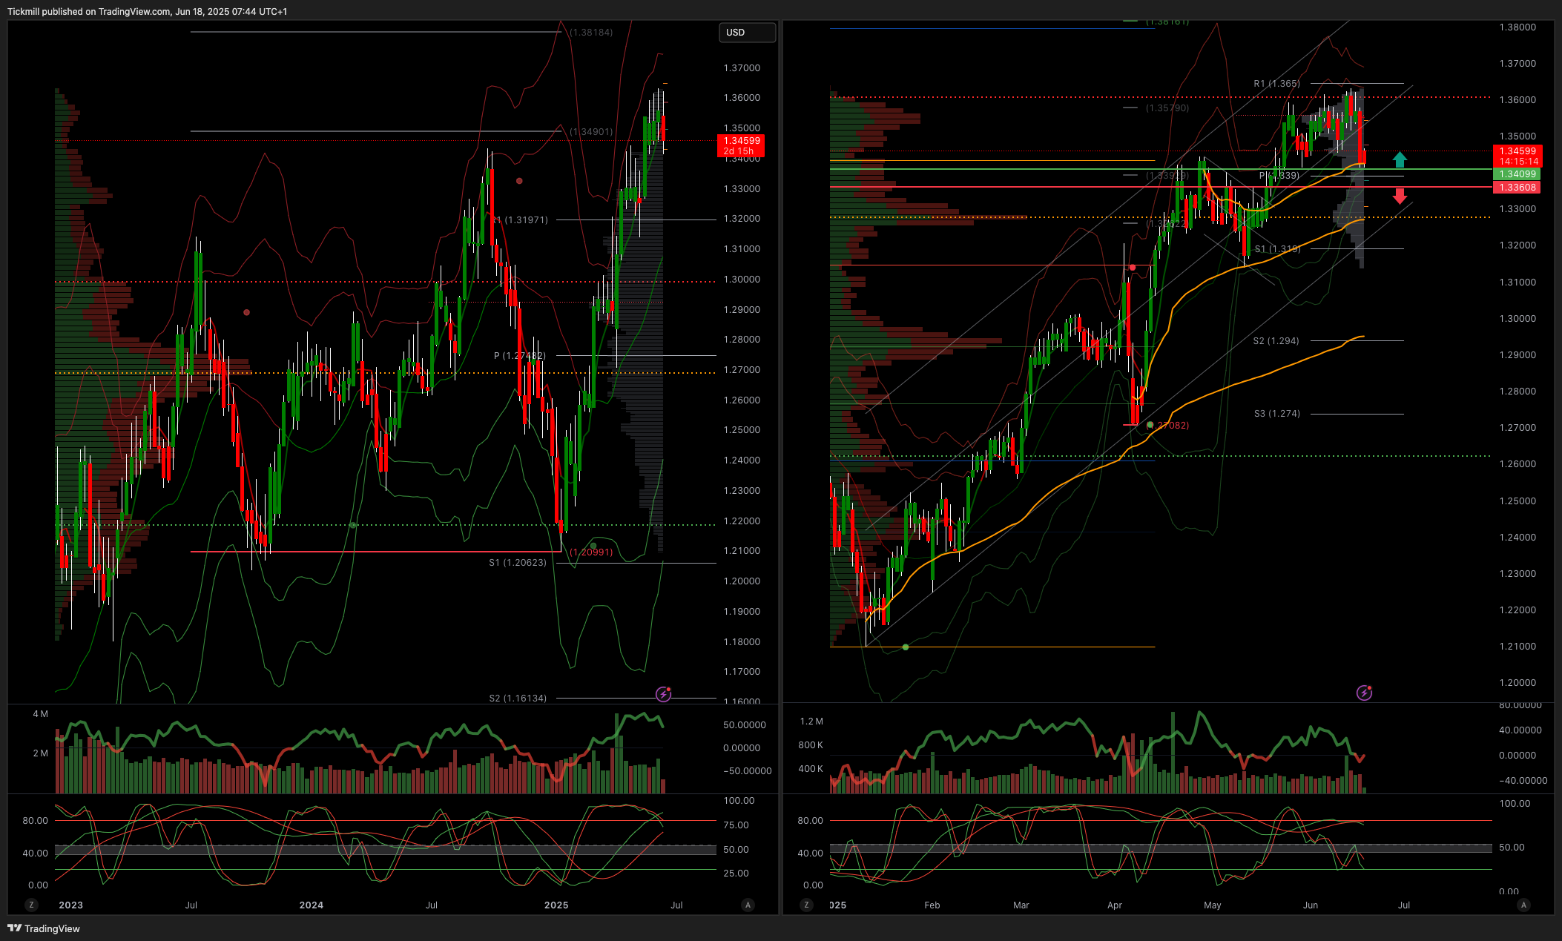Click 1.26000 on the right chart price axis
This screenshot has width=1562, height=941.
tap(1517, 464)
